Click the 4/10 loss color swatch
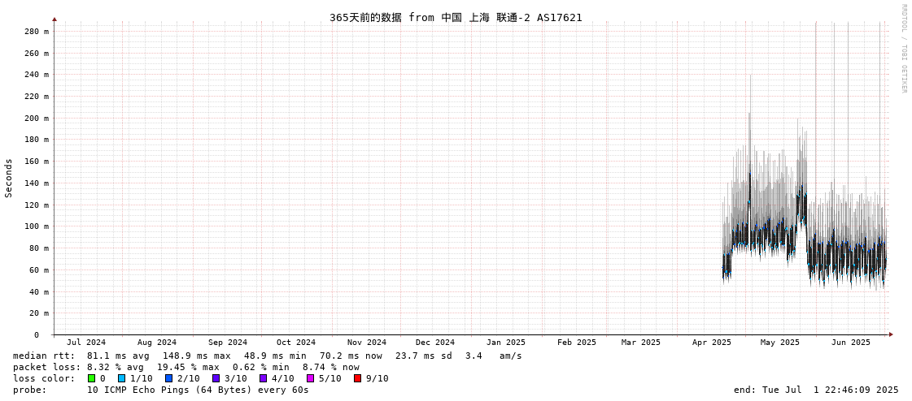 pos(263,378)
